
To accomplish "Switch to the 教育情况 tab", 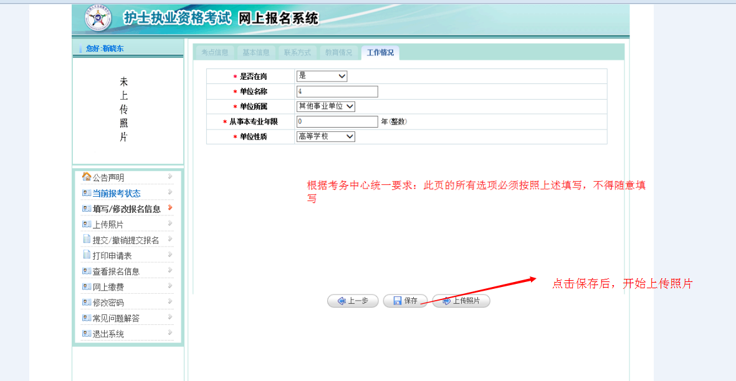I will tap(338, 52).
